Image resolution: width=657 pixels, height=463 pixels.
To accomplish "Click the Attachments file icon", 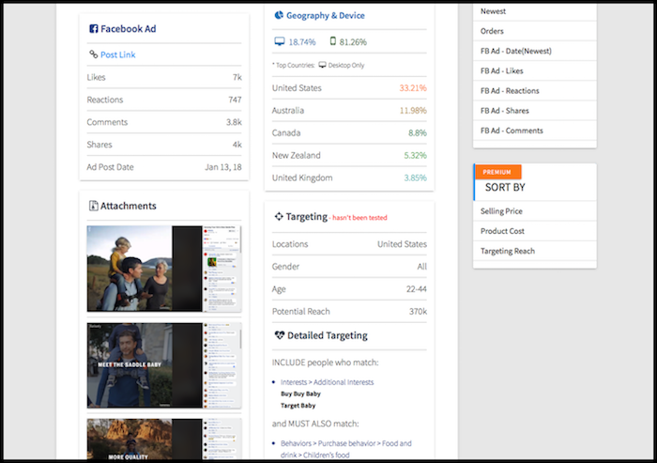I will pyautogui.click(x=93, y=206).
